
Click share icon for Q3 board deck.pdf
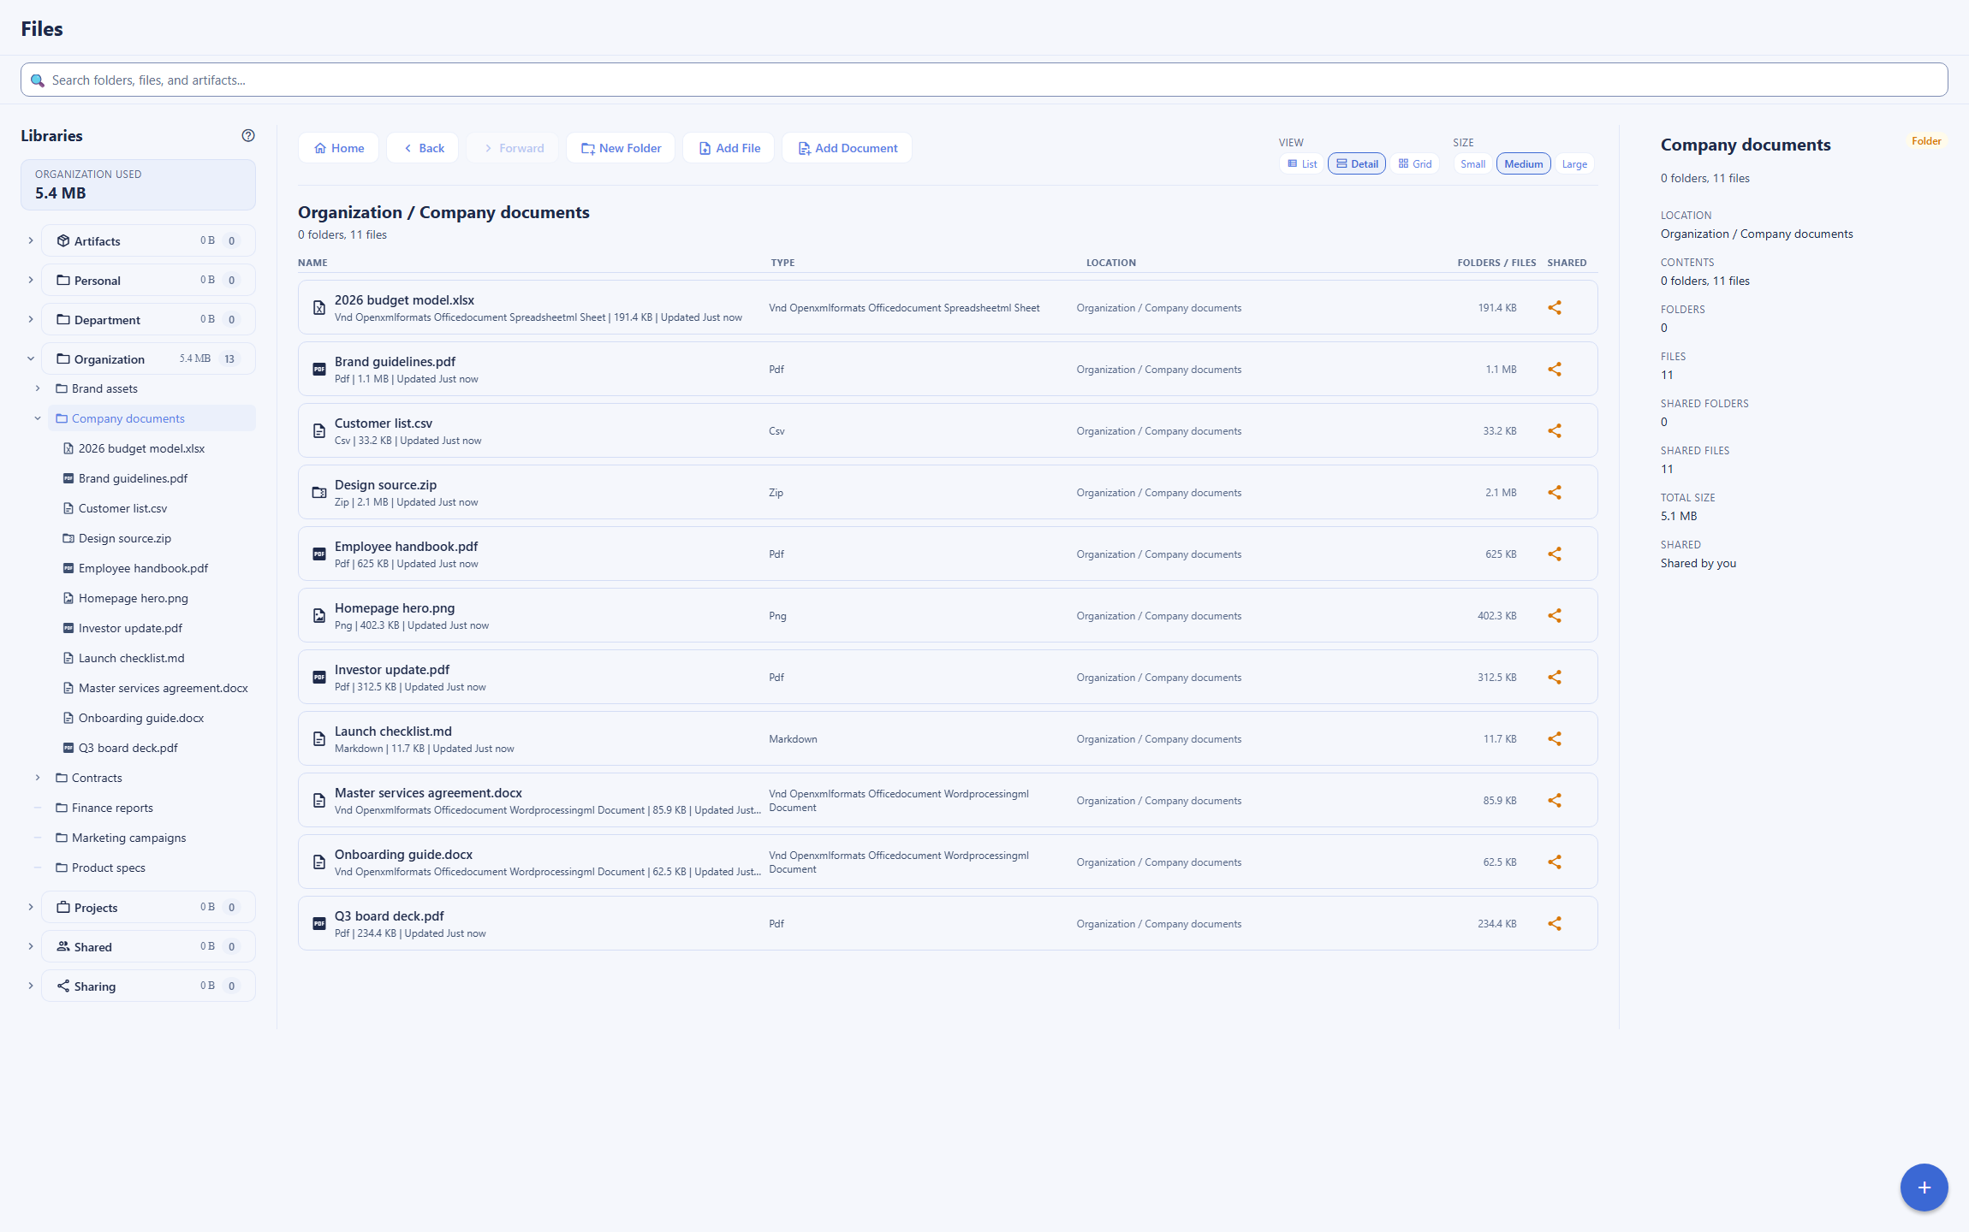click(x=1555, y=924)
